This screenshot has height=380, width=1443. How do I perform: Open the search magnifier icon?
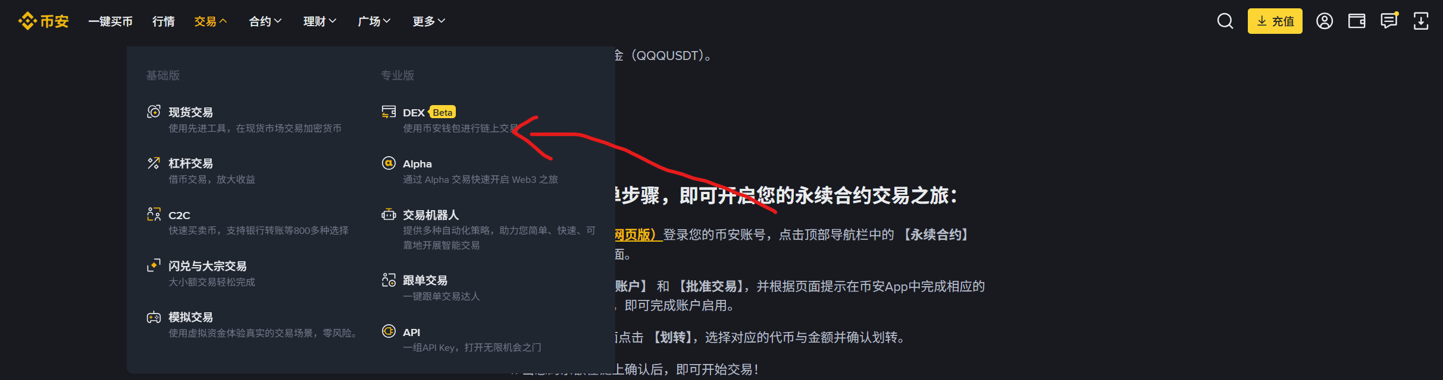1225,21
